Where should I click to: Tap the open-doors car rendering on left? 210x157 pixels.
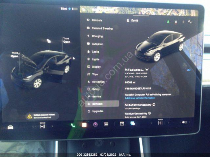point(41,69)
